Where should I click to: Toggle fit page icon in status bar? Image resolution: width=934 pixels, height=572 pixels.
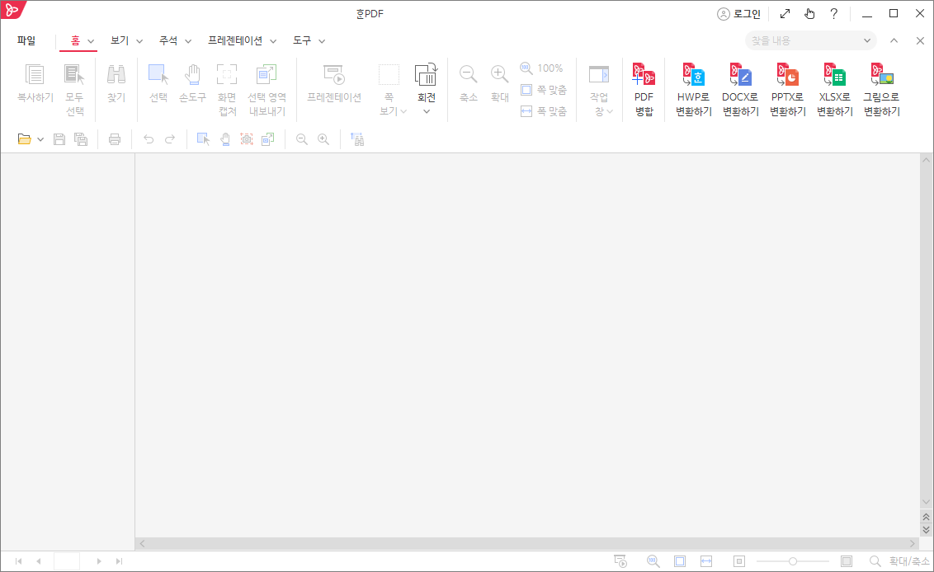680,561
